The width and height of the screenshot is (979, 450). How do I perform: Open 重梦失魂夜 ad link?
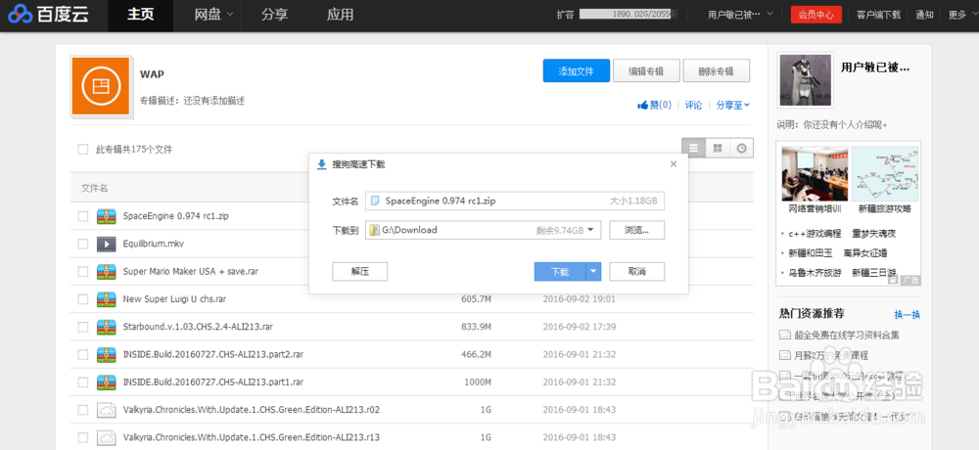(x=874, y=234)
